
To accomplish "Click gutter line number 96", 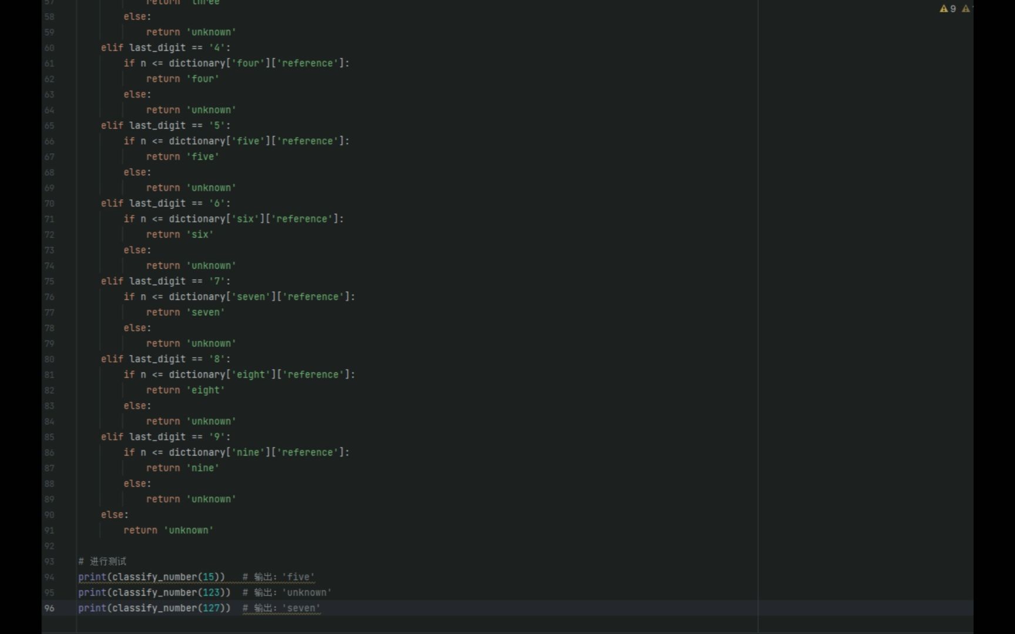I will pos(49,608).
